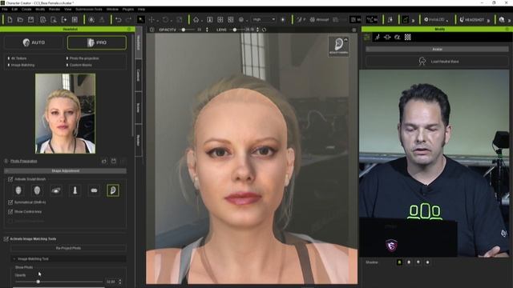Open the Render menu

click(x=55, y=10)
